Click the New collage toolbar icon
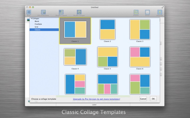 coord(29,12)
